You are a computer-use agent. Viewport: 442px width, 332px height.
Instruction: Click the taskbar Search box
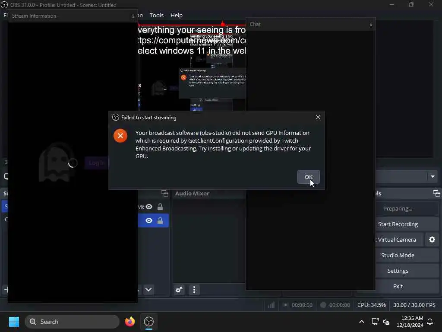click(72, 322)
